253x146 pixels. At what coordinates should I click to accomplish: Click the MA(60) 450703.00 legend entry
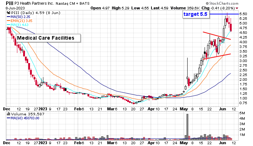23,118
